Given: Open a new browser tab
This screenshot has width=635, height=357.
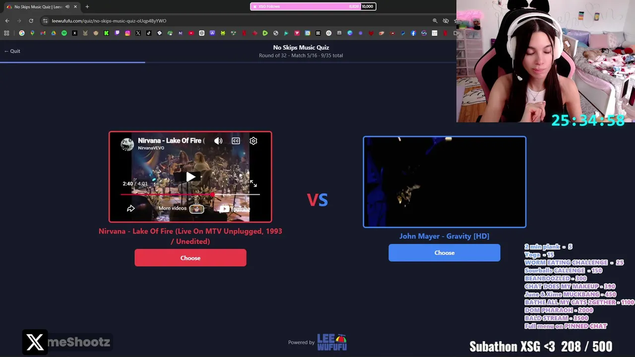Looking at the screenshot, I should pyautogui.click(x=87, y=6).
